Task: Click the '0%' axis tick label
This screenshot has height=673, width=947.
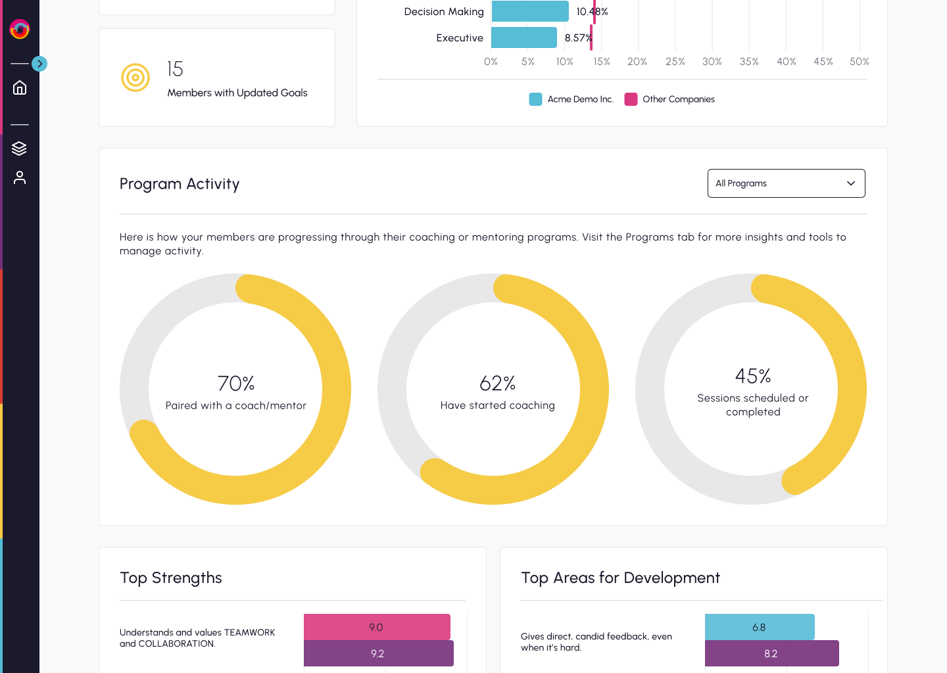Action: pos(491,62)
